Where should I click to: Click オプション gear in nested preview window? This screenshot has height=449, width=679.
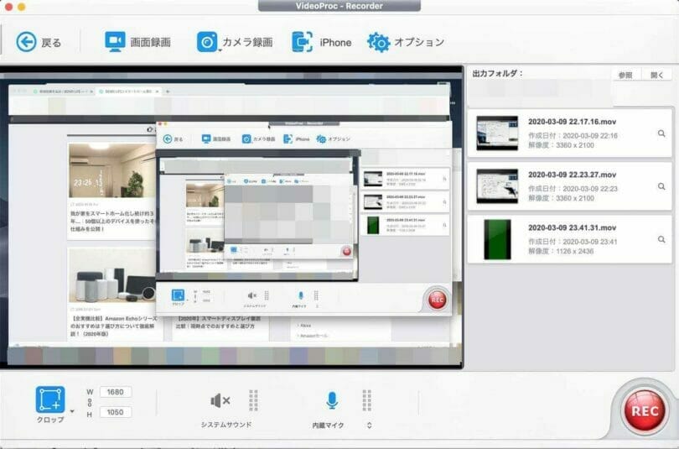tap(321, 139)
